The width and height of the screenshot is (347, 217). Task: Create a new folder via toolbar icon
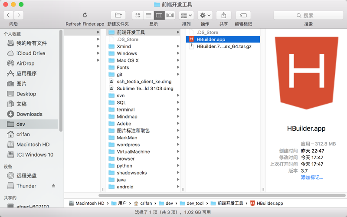(118, 15)
